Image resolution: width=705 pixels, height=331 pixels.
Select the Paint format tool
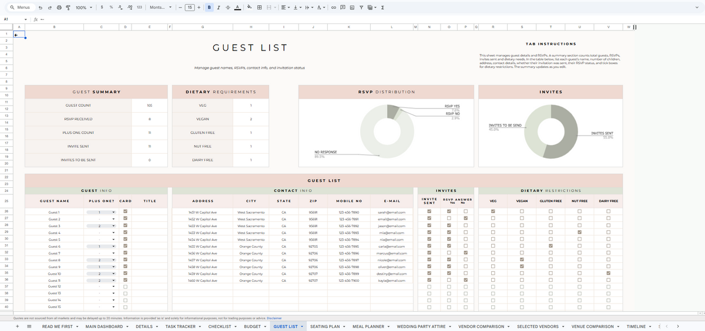pyautogui.click(x=68, y=7)
